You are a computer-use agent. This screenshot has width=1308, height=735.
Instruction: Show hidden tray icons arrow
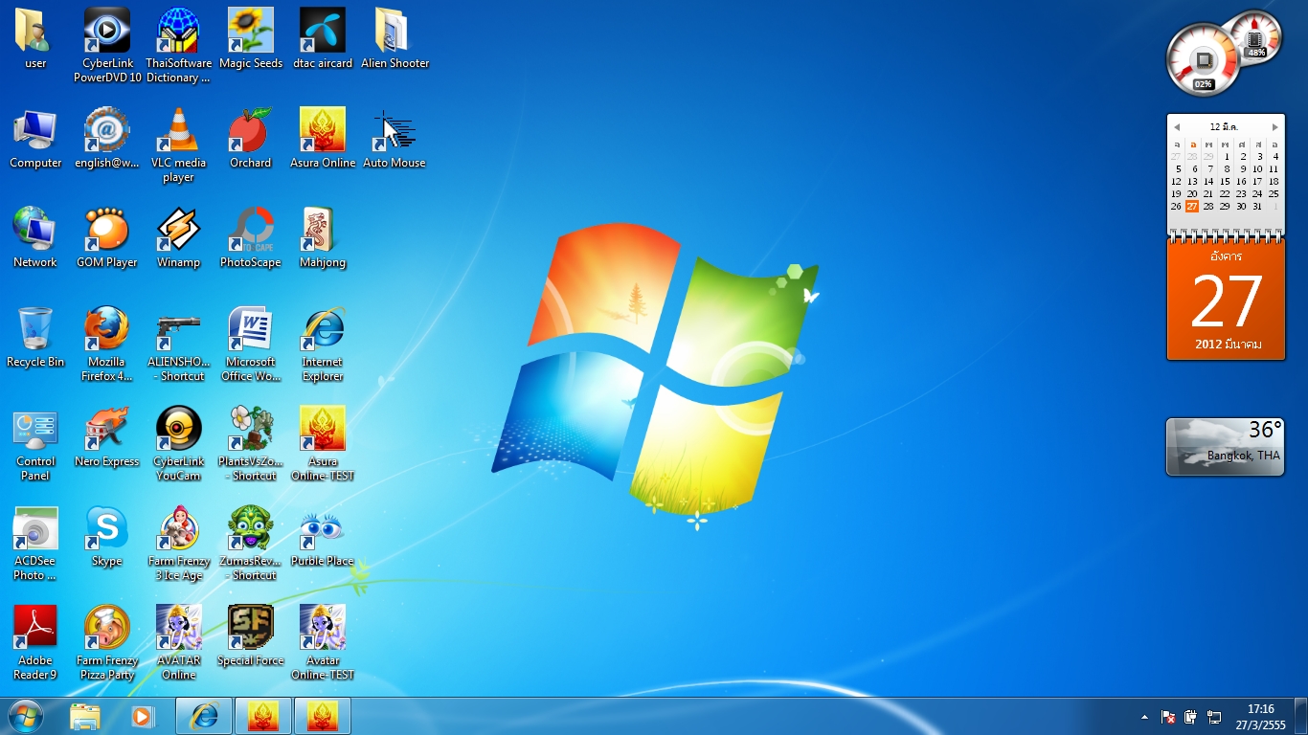1144,717
